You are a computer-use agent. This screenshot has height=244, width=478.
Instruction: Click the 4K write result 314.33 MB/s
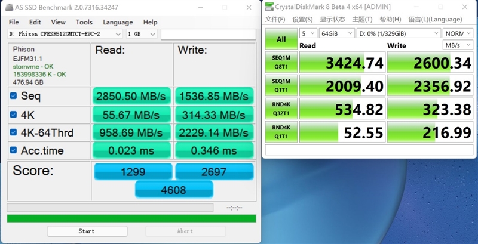pos(214,115)
